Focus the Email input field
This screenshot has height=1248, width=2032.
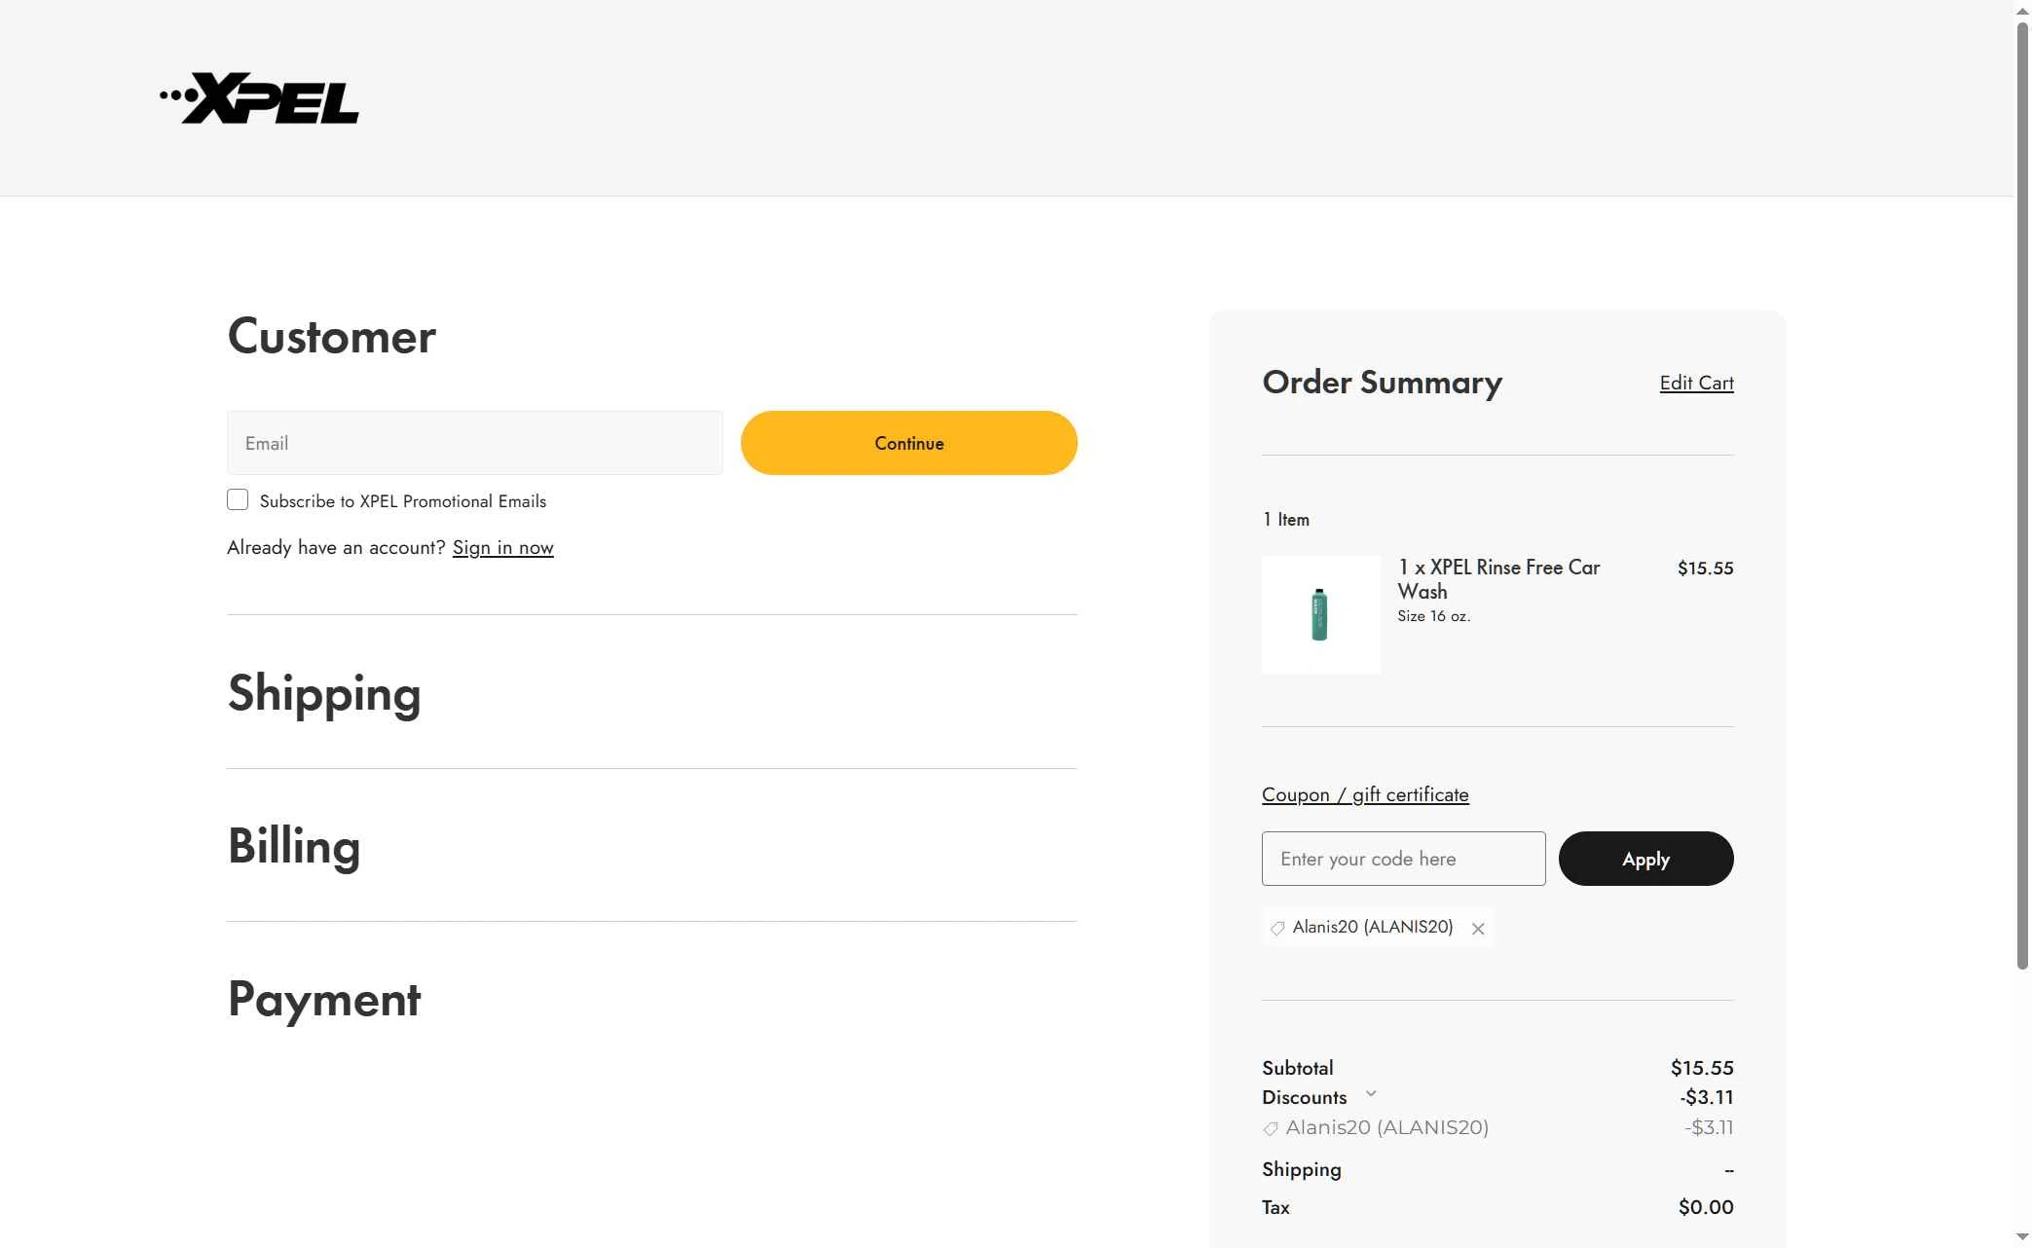click(474, 443)
